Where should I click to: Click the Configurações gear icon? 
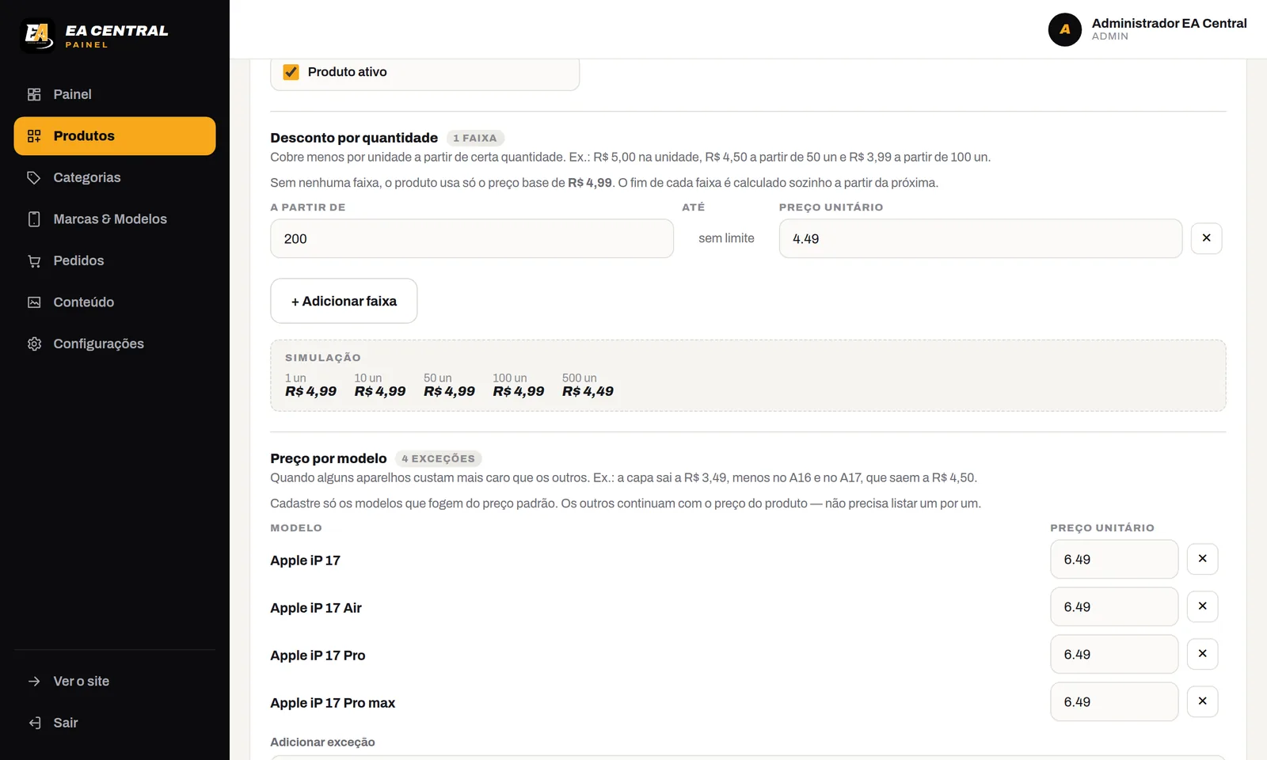(34, 344)
